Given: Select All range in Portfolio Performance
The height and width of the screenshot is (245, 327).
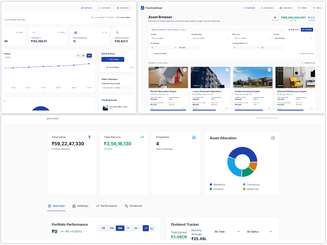Looking at the screenshot, I should tap(136, 228).
